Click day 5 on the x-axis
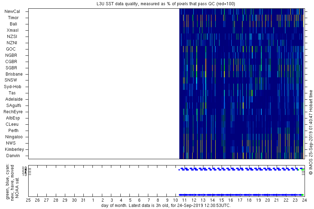This screenshot has width=314, height=209. click(130, 200)
